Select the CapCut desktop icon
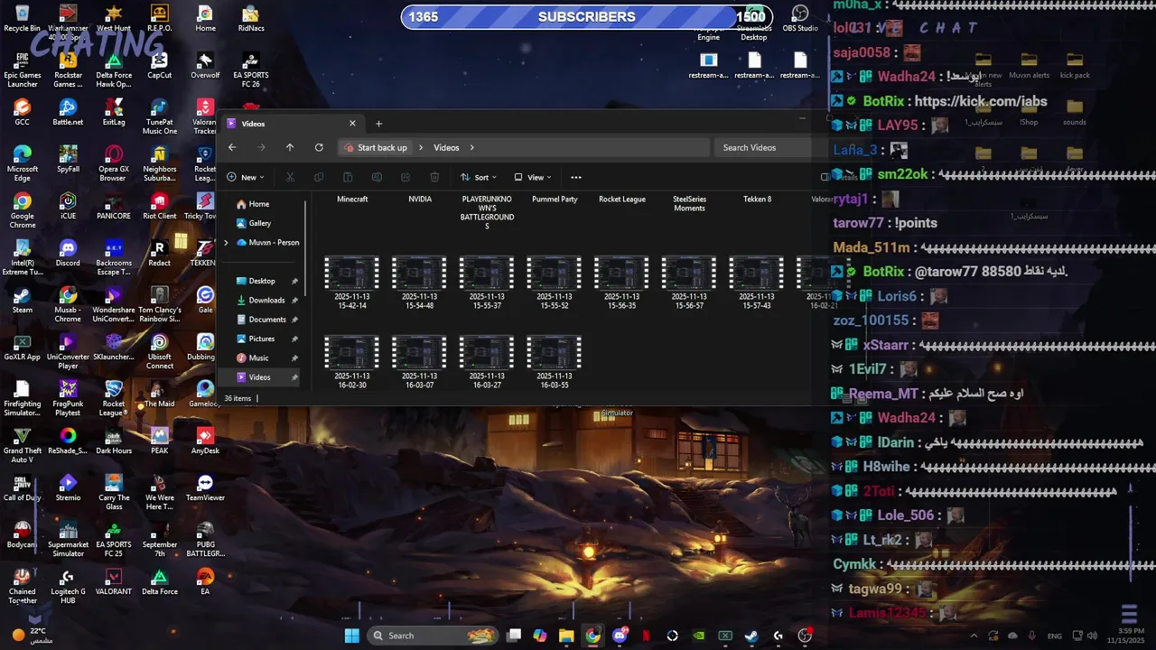This screenshot has height=650, width=1156. click(x=159, y=64)
